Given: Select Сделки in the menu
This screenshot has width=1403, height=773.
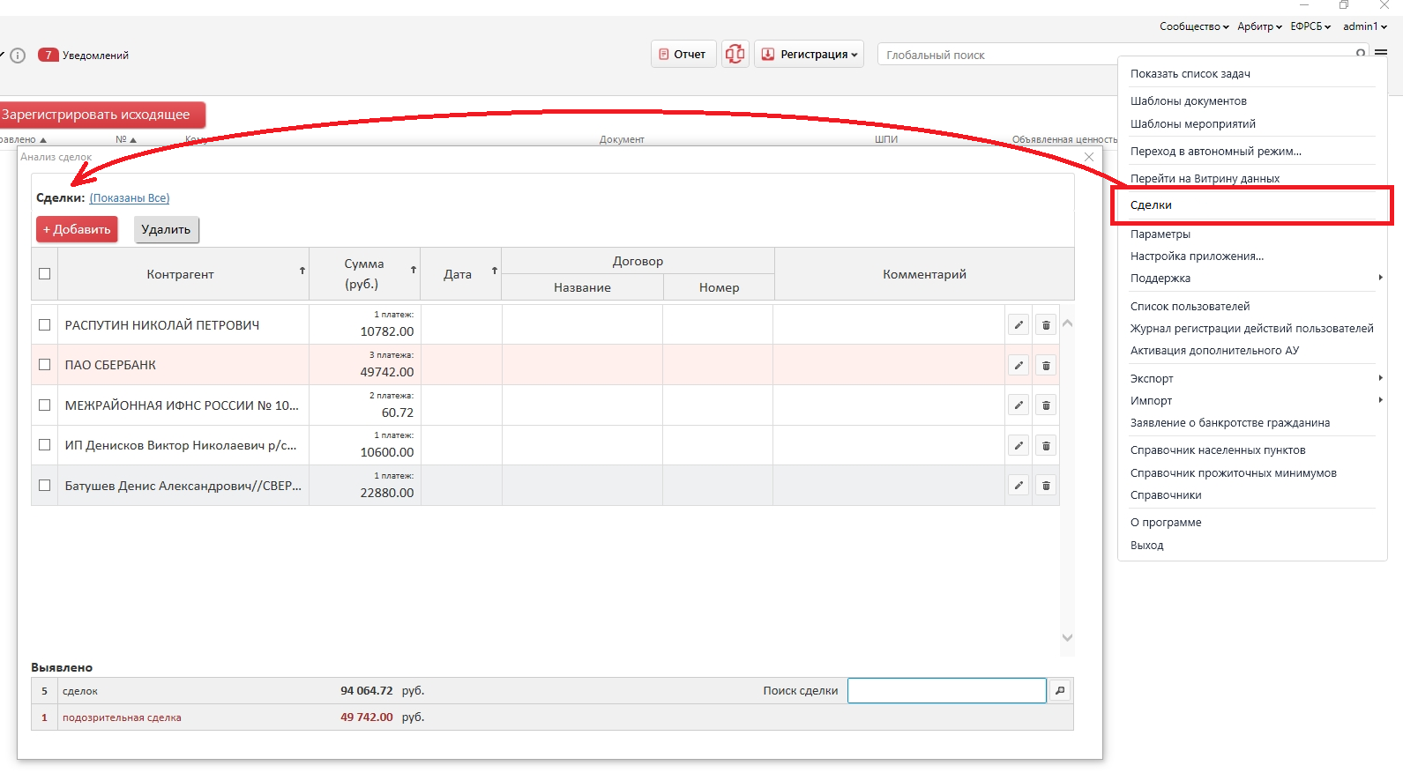Looking at the screenshot, I should pos(1152,205).
